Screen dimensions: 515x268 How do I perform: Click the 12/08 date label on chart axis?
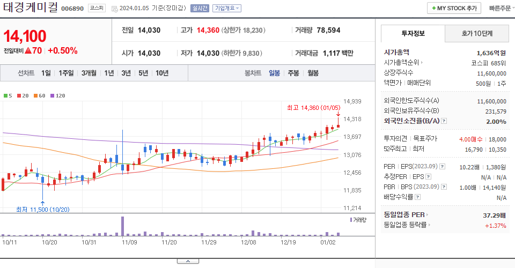point(248,242)
